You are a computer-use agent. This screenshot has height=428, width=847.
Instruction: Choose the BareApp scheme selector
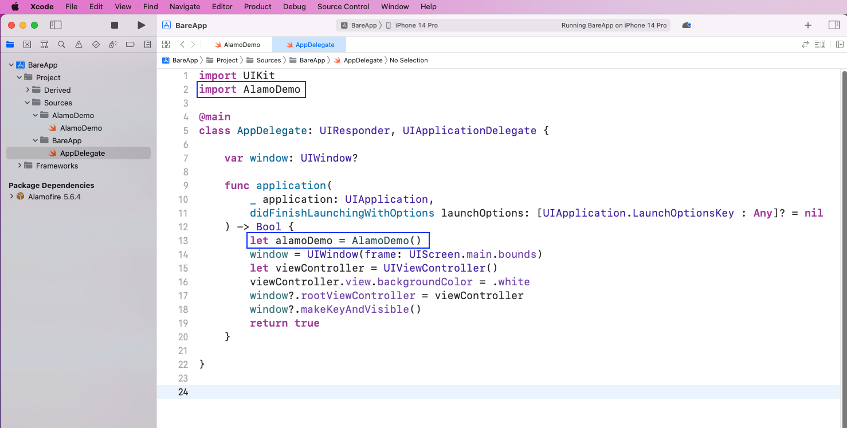click(x=359, y=25)
